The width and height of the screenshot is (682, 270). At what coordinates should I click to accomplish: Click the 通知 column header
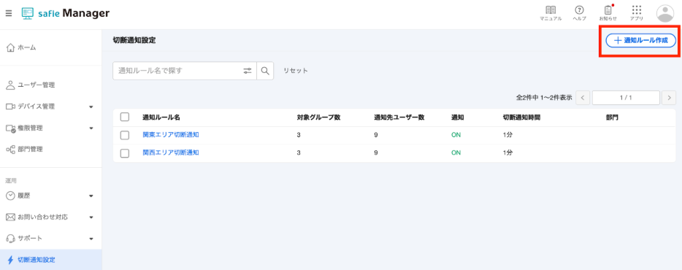[x=458, y=117]
